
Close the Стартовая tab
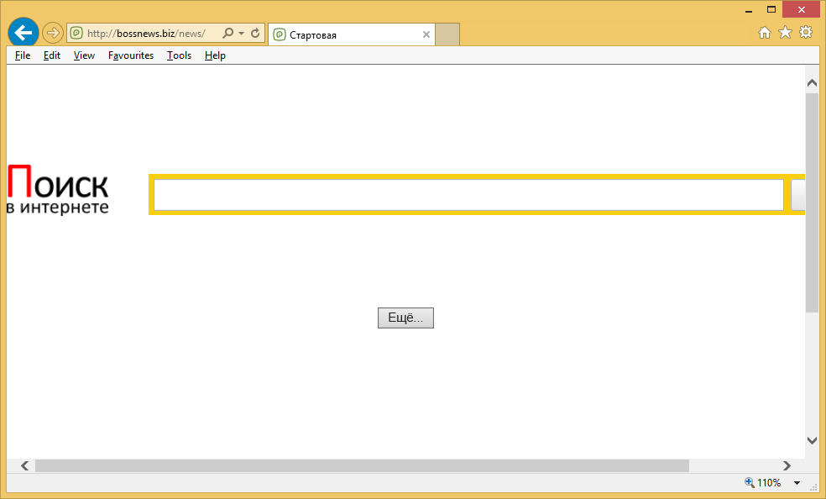pos(426,35)
